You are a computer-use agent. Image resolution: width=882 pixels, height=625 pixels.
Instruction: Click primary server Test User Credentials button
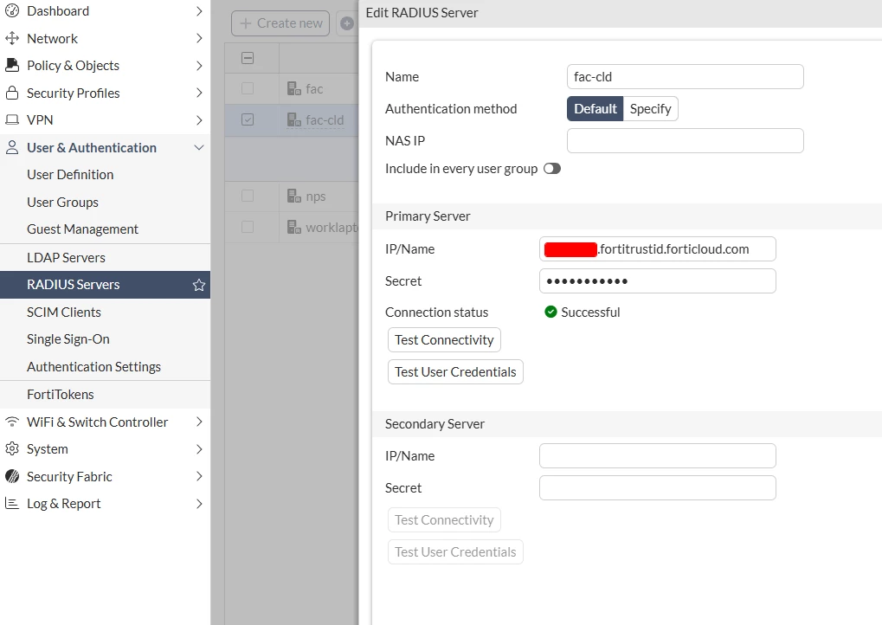455,372
